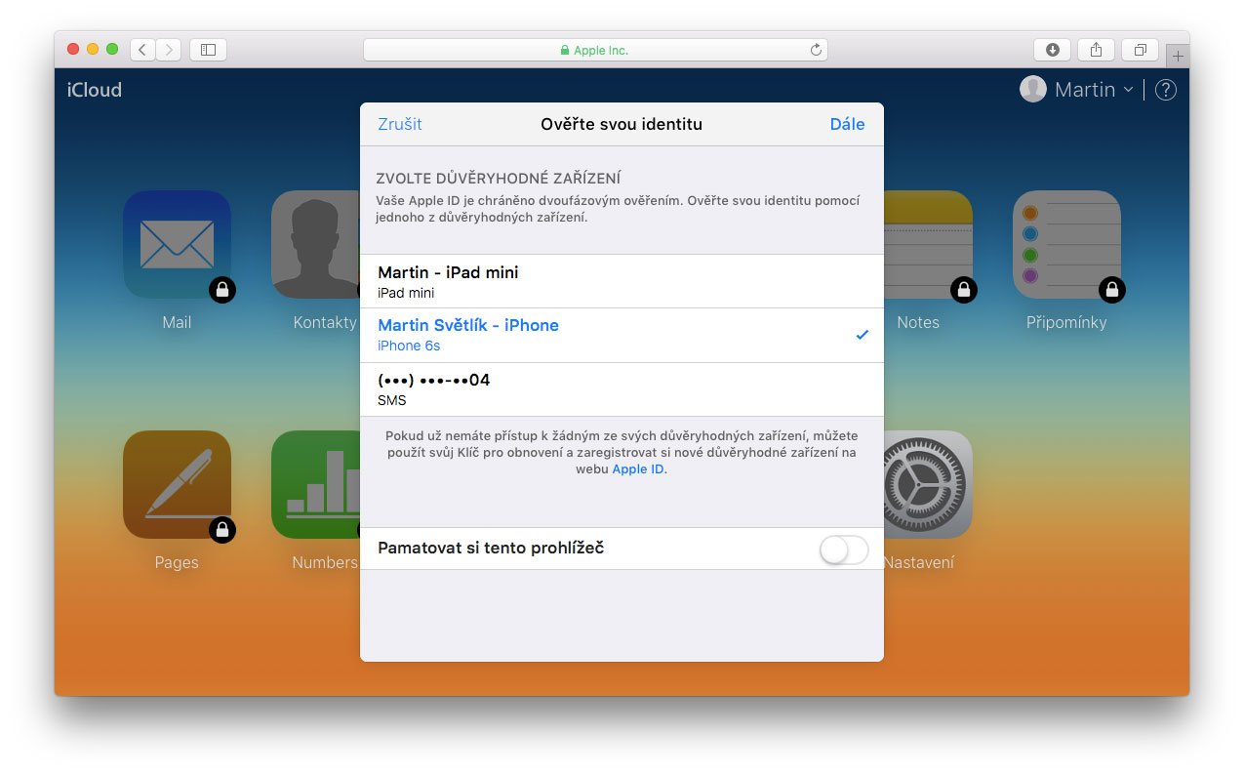This screenshot has width=1244, height=774.
Task: Click the Safari back arrow
Action: click(x=142, y=49)
